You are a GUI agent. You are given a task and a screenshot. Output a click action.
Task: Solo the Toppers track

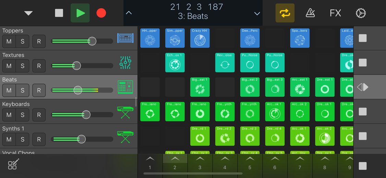click(x=22, y=41)
